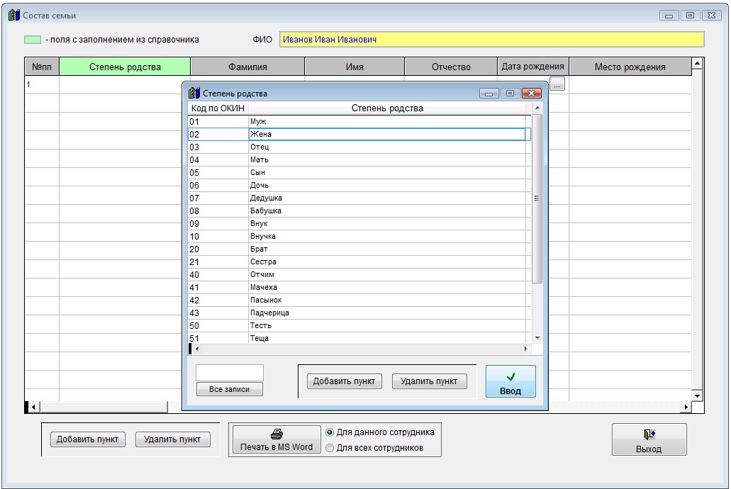Click the dialog list scroll-down arrow
The width and height of the screenshot is (731, 489).
point(537,338)
